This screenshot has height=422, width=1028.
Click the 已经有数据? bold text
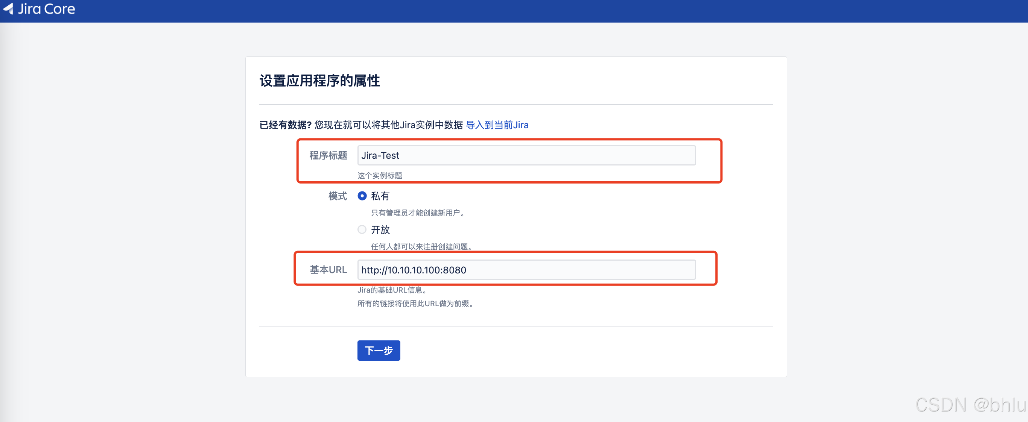point(285,125)
